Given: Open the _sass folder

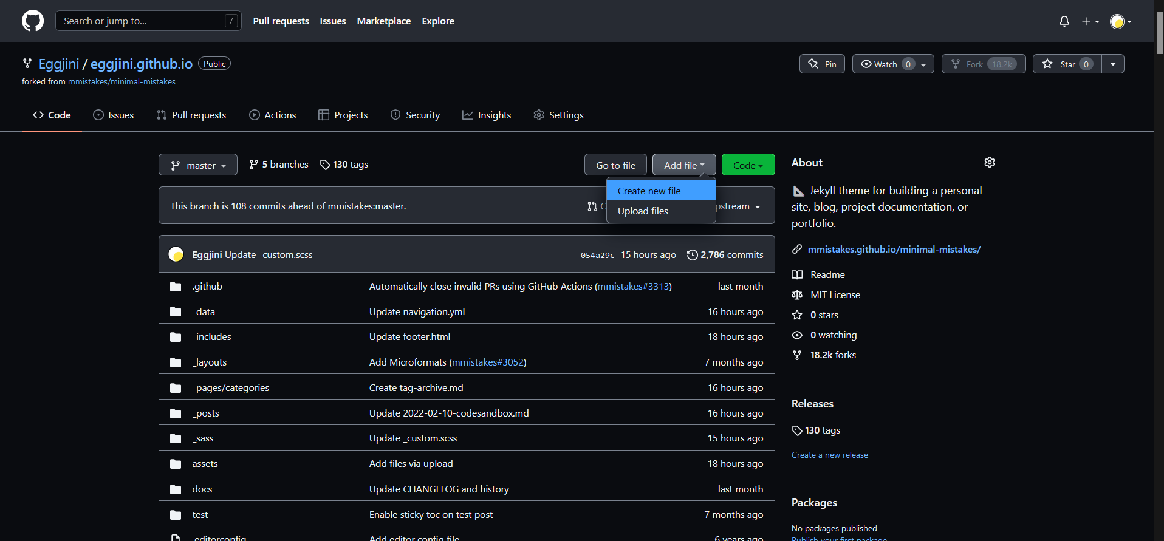Looking at the screenshot, I should 203,438.
